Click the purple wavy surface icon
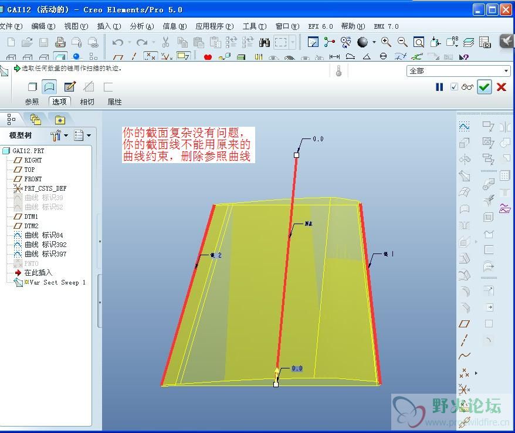This screenshot has width=515, height=433. tap(505, 208)
